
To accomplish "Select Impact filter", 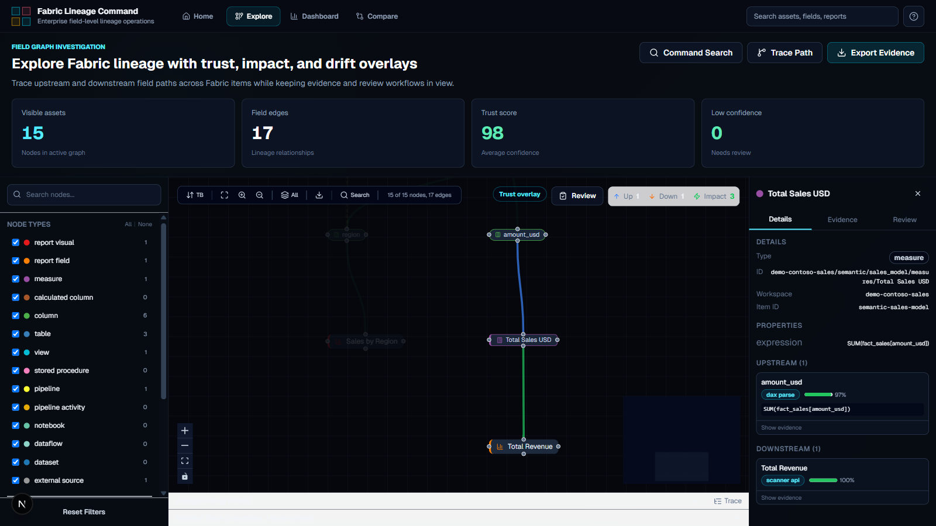I will pyautogui.click(x=714, y=196).
